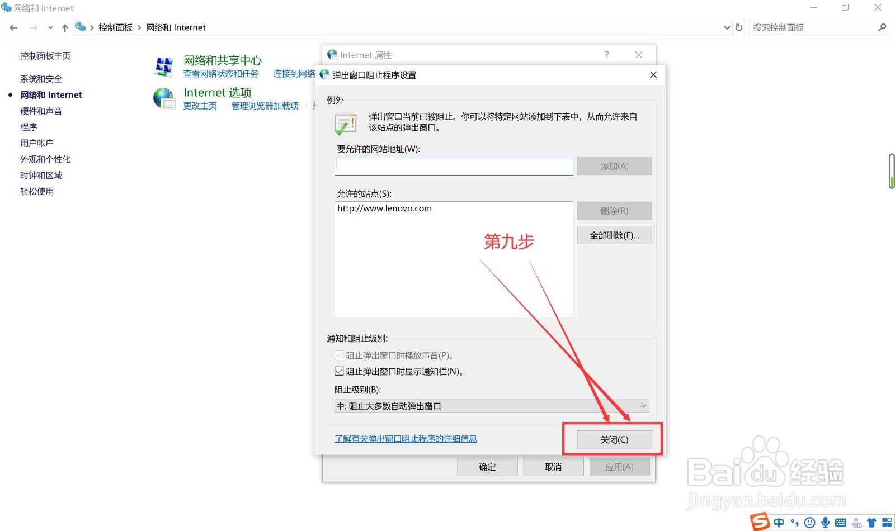Open the soft keyboard icon in the input bar

(840, 523)
